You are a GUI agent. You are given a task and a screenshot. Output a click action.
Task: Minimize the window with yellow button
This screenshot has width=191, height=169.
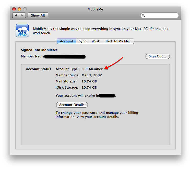pos(19,9)
